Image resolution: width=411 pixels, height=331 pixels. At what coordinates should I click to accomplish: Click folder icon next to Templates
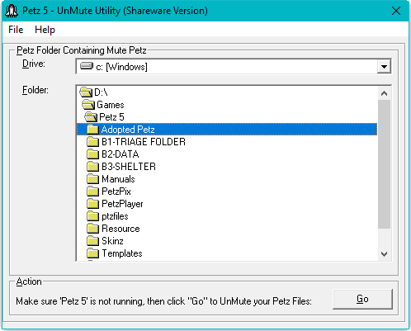92,253
